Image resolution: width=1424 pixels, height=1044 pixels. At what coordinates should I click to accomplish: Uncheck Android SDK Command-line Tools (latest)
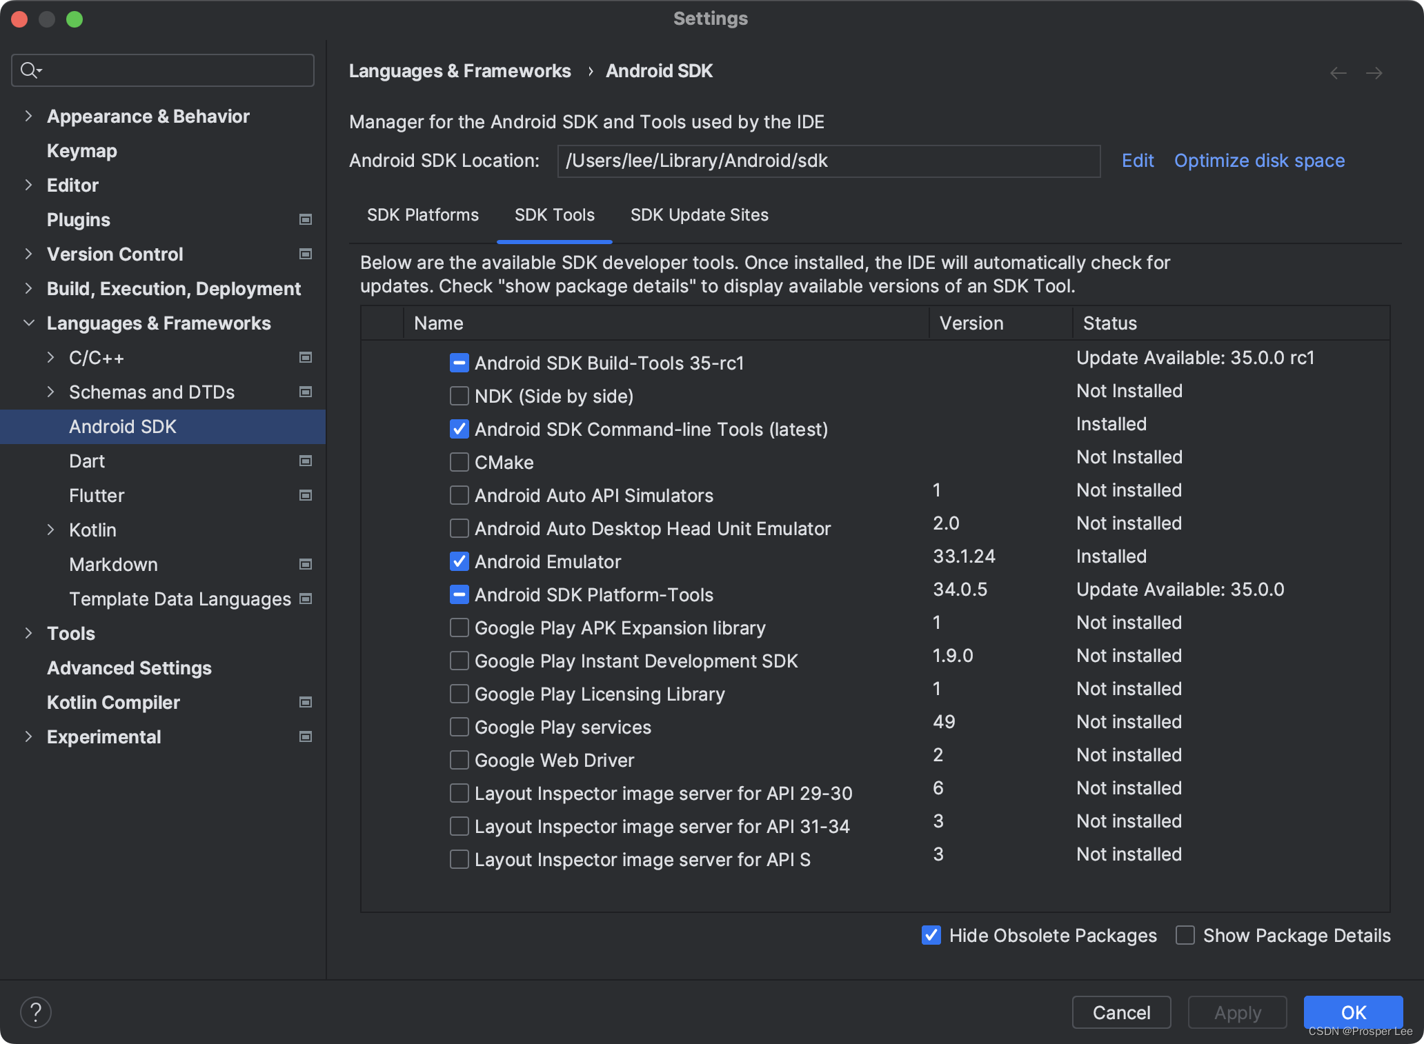[459, 429]
